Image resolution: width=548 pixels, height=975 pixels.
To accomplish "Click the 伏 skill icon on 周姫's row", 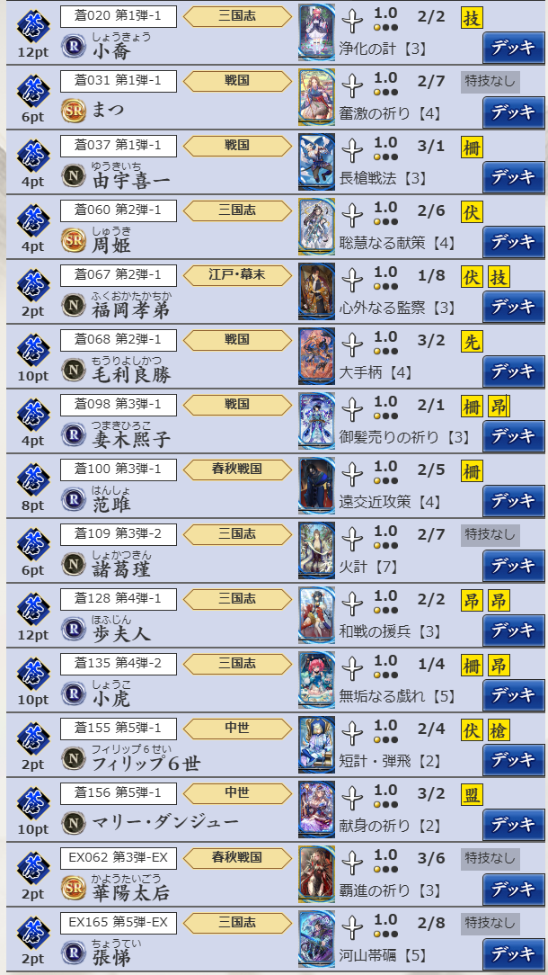I will 472,212.
